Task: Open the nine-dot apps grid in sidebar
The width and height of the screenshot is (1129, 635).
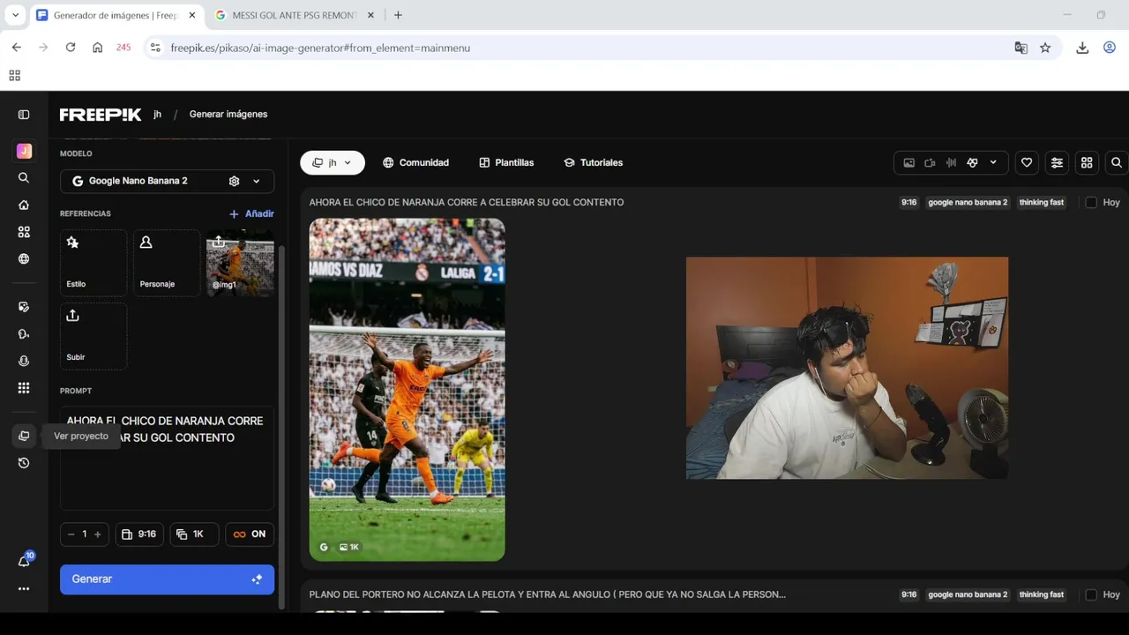Action: click(24, 388)
